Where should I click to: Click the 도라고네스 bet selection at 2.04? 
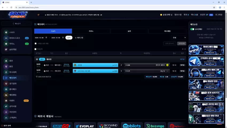[x=95, y=71]
